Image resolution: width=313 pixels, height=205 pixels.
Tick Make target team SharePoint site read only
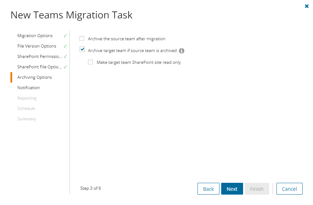tap(91, 62)
